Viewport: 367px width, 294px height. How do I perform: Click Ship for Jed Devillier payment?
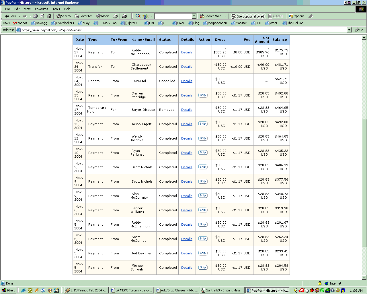click(x=203, y=253)
